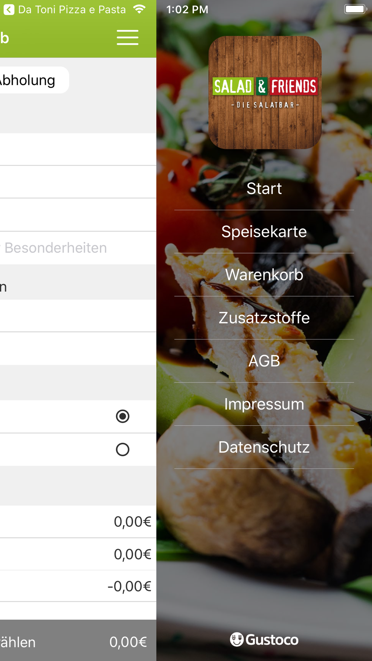Open the Start menu entry
Image resolution: width=372 pixels, height=661 pixels.
[x=264, y=188]
